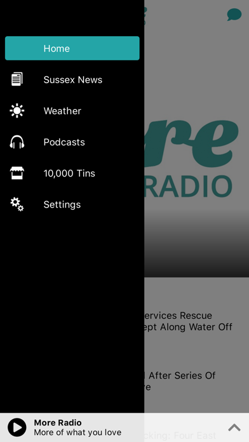Open Settings from the side menu

point(72,204)
